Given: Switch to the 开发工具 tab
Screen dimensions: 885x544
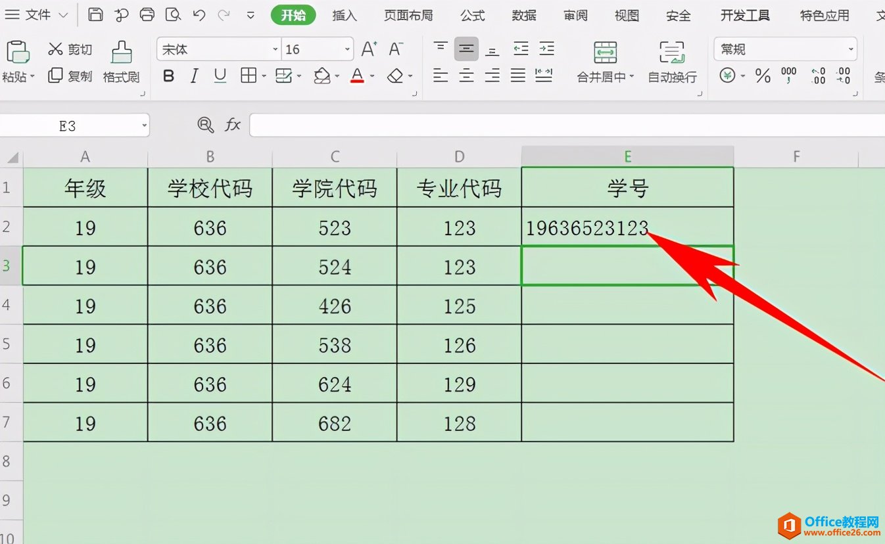Looking at the screenshot, I should pos(745,15).
